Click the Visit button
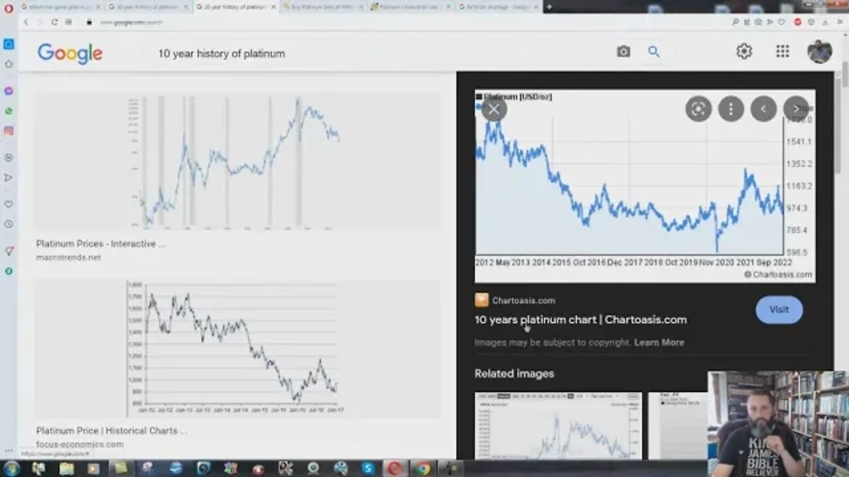The width and height of the screenshot is (849, 477). pos(779,309)
